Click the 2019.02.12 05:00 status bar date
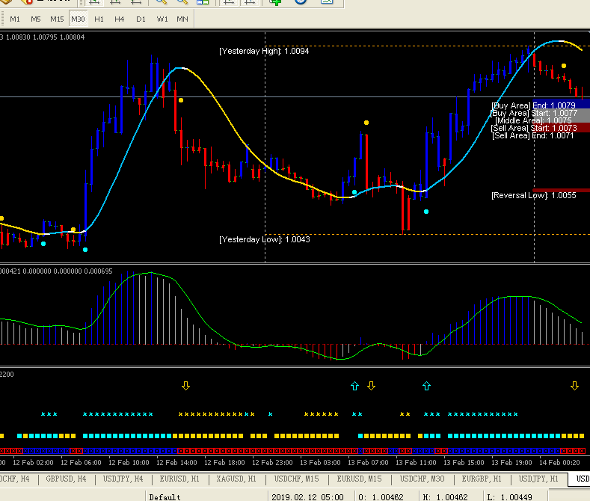 [307, 497]
